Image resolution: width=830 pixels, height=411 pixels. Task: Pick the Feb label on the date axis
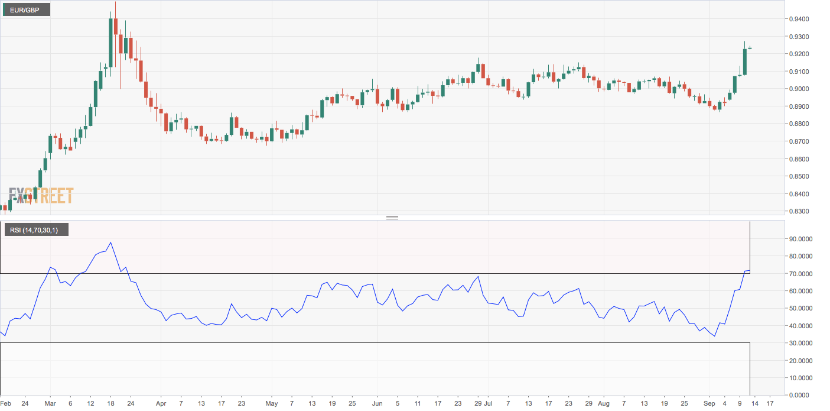[x=5, y=404]
